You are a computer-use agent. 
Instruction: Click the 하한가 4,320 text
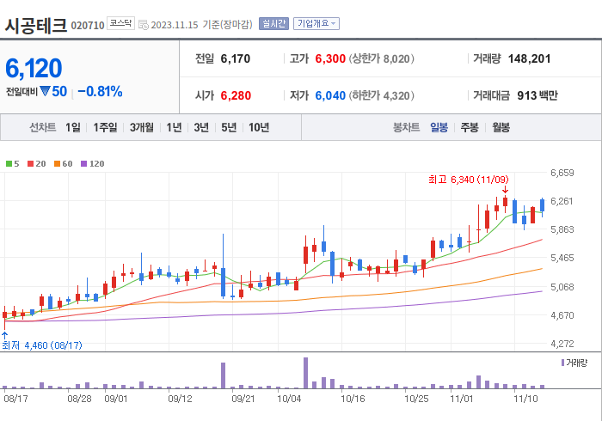pos(381,95)
